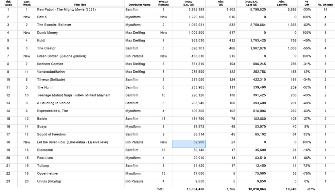The width and height of the screenshot is (335, 193).
Task: Select the % Diff column header
Action: (307, 4)
